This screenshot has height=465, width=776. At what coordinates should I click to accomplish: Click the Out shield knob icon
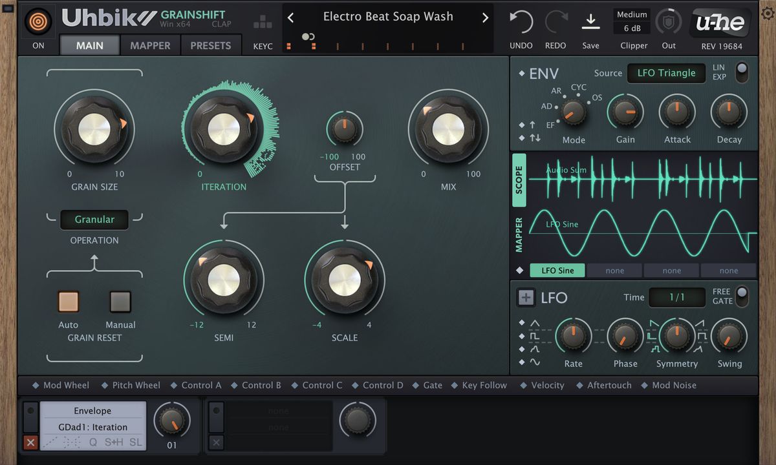click(669, 23)
